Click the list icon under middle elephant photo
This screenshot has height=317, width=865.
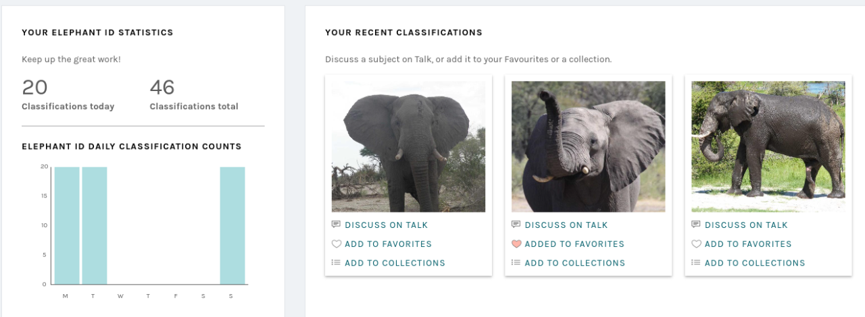516,263
